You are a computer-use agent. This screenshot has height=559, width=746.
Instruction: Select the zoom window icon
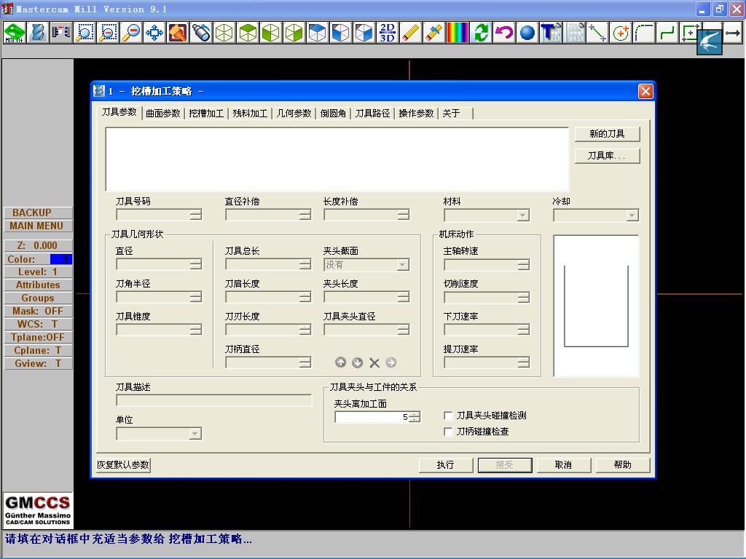(x=85, y=33)
